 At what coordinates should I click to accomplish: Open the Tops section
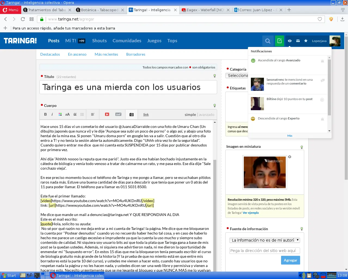172,41
